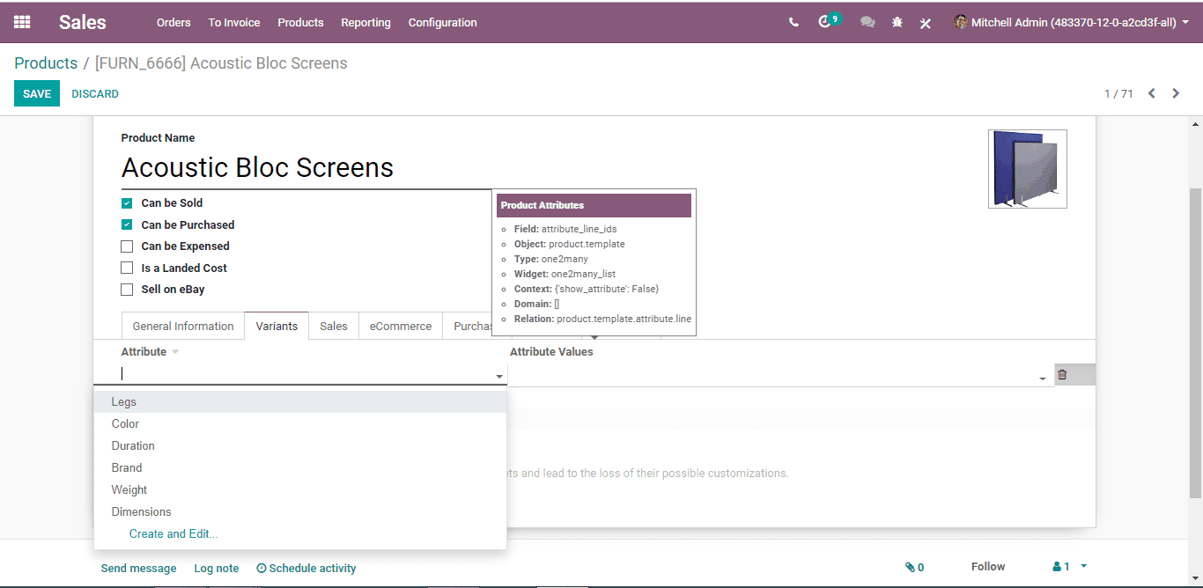Select Color from attribute list
Image resolution: width=1203 pixels, height=588 pixels.
(300, 424)
